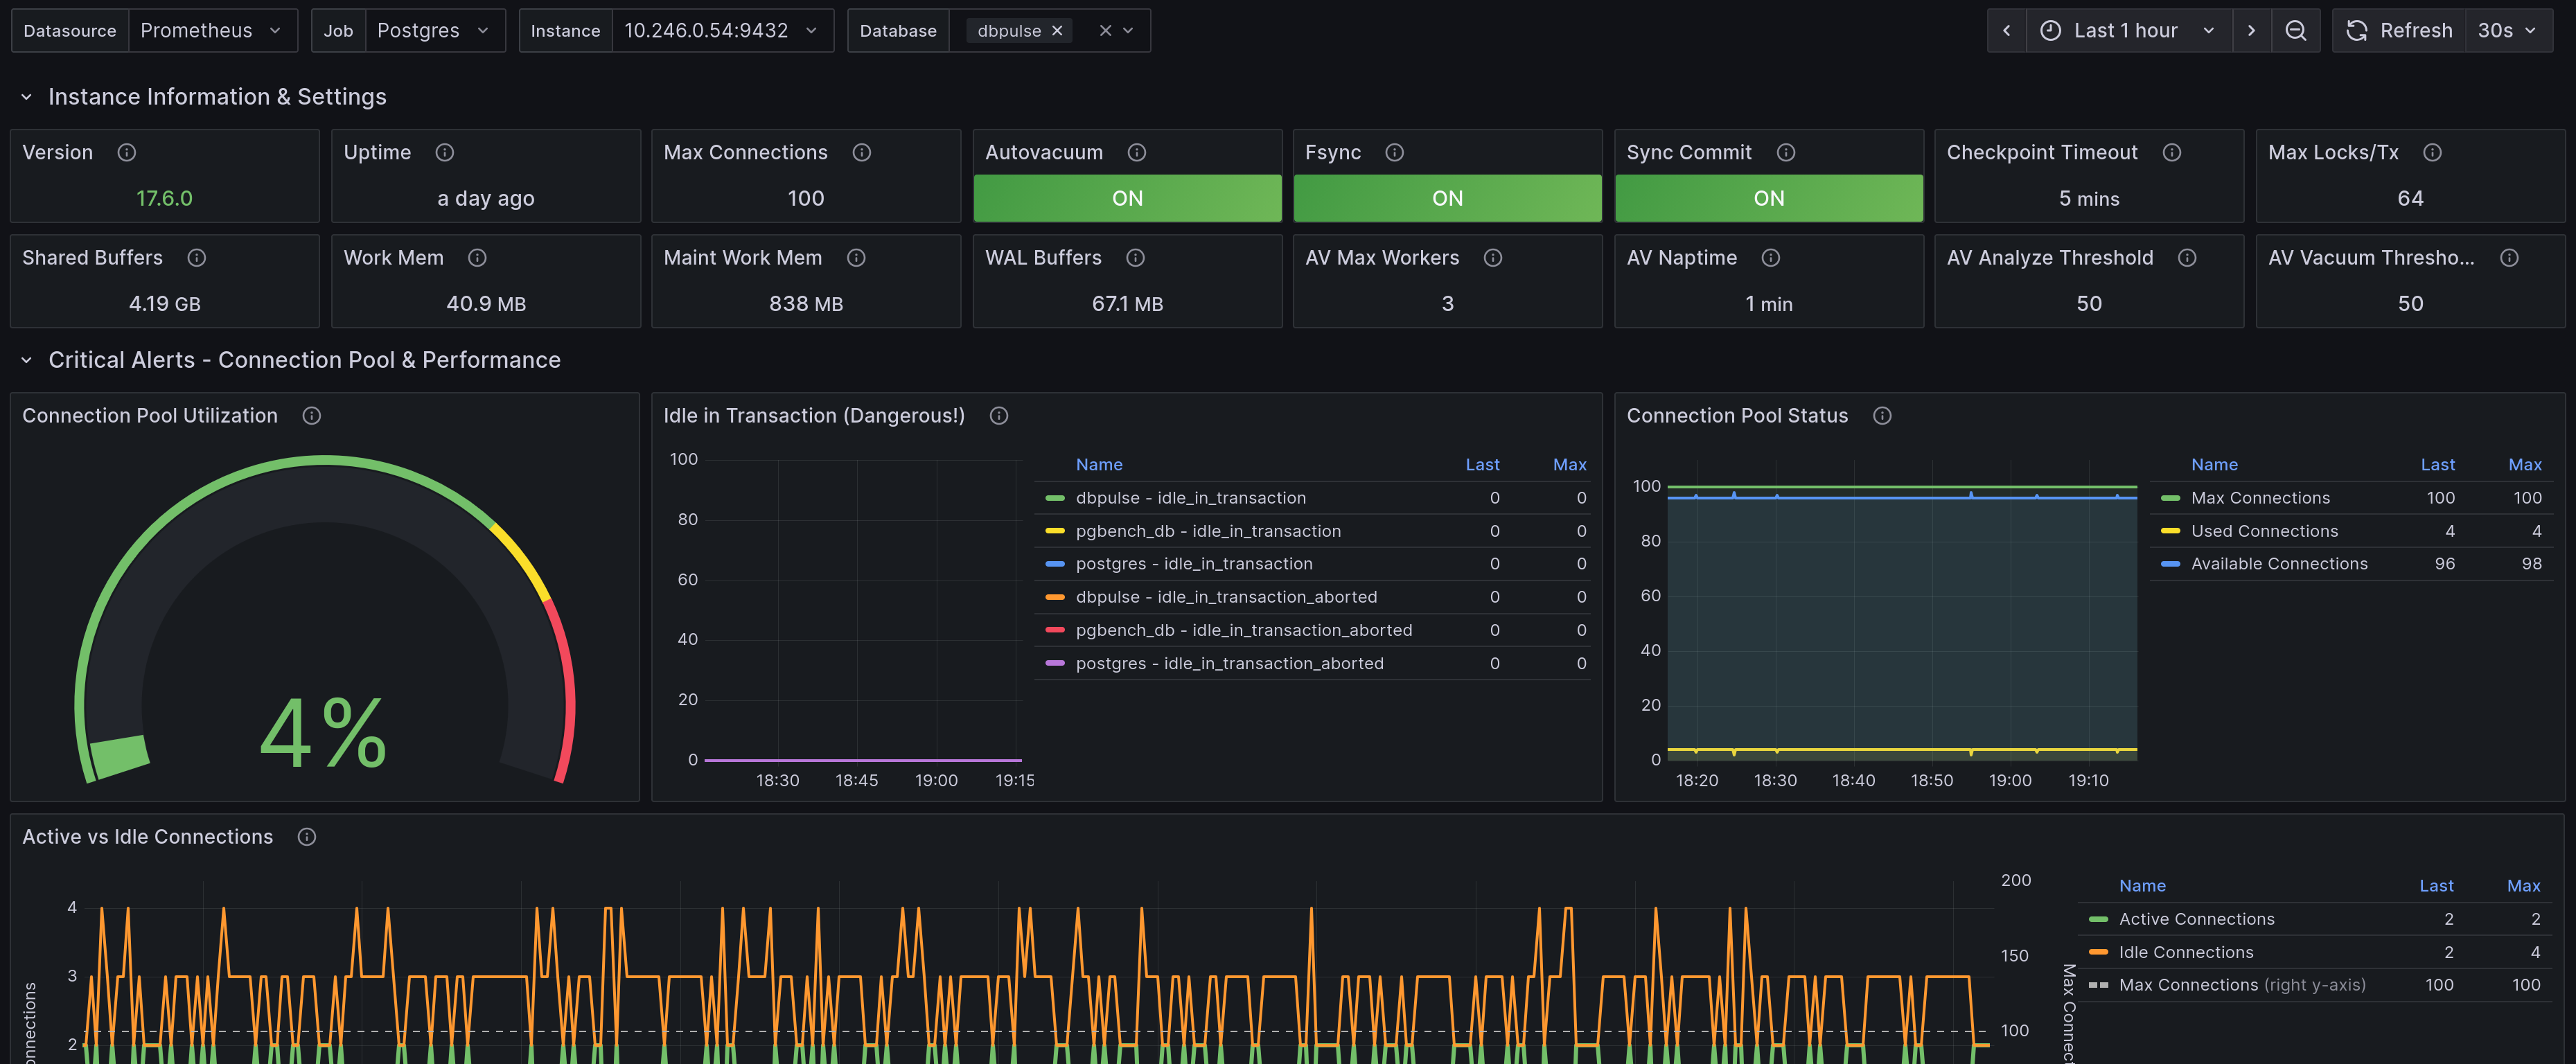Image resolution: width=2576 pixels, height=1064 pixels.
Task: Collapse Instance Information & Settings row
Action: (27, 97)
